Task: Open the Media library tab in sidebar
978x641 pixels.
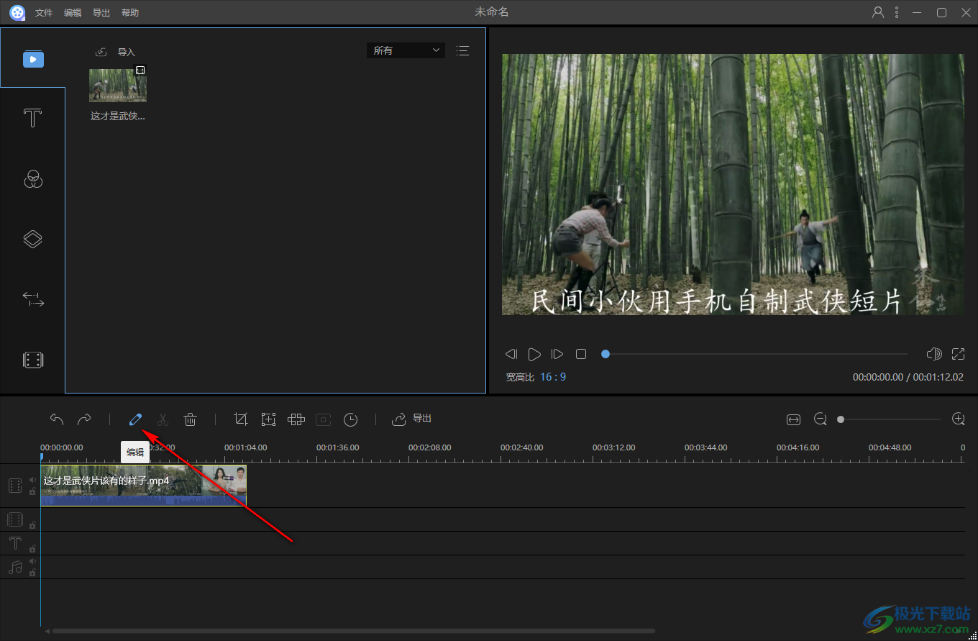Action: [x=33, y=58]
